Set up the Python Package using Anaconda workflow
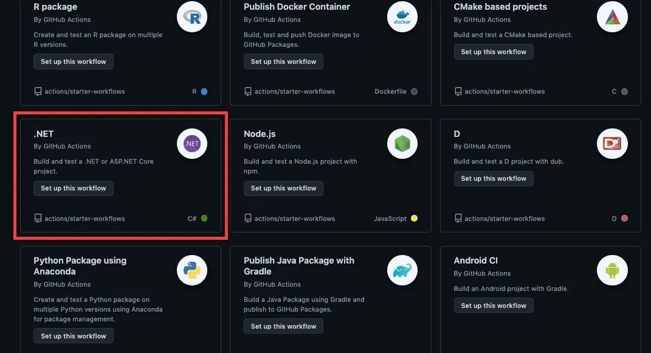651x353 pixels. [x=74, y=336]
